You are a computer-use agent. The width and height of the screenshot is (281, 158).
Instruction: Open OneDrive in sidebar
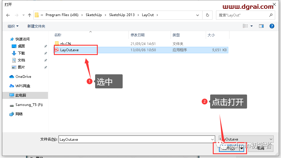coord(23,76)
